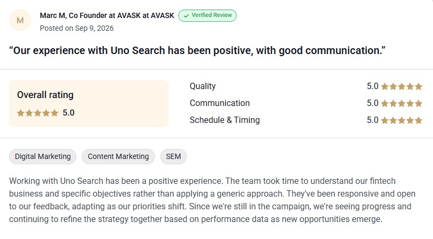Viewport: 433px width, 239px height.
Task: Click the M reviewer avatar circle
Action: 20,20
